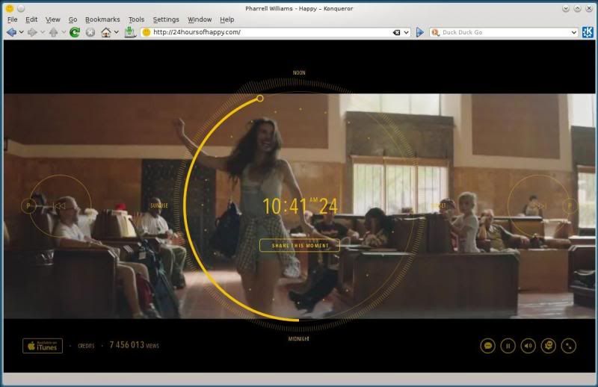598x387 pixels.
Task: Click the smiley swirl icon in player controls
Action: click(x=549, y=346)
